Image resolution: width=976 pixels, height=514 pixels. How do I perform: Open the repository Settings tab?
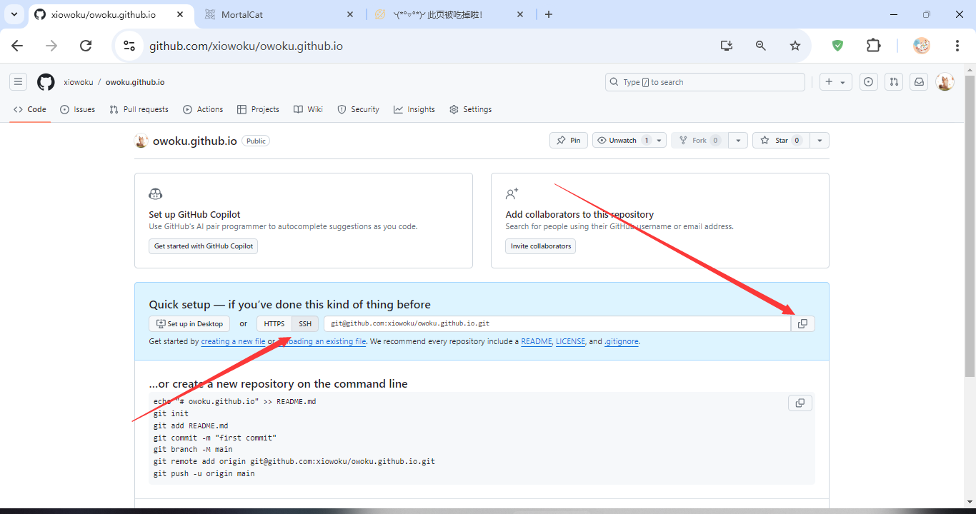coord(470,109)
